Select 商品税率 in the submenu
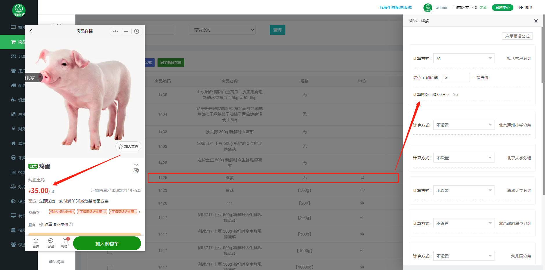 click(57, 262)
